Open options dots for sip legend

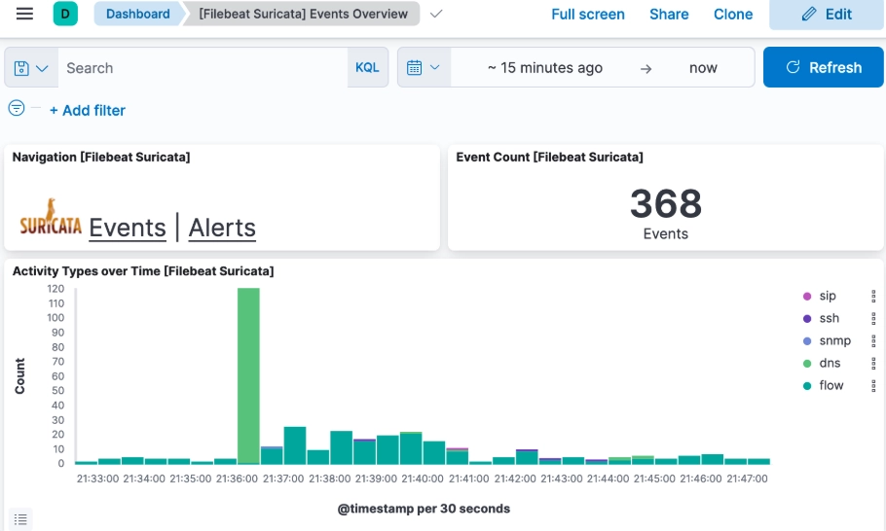pos(873,297)
